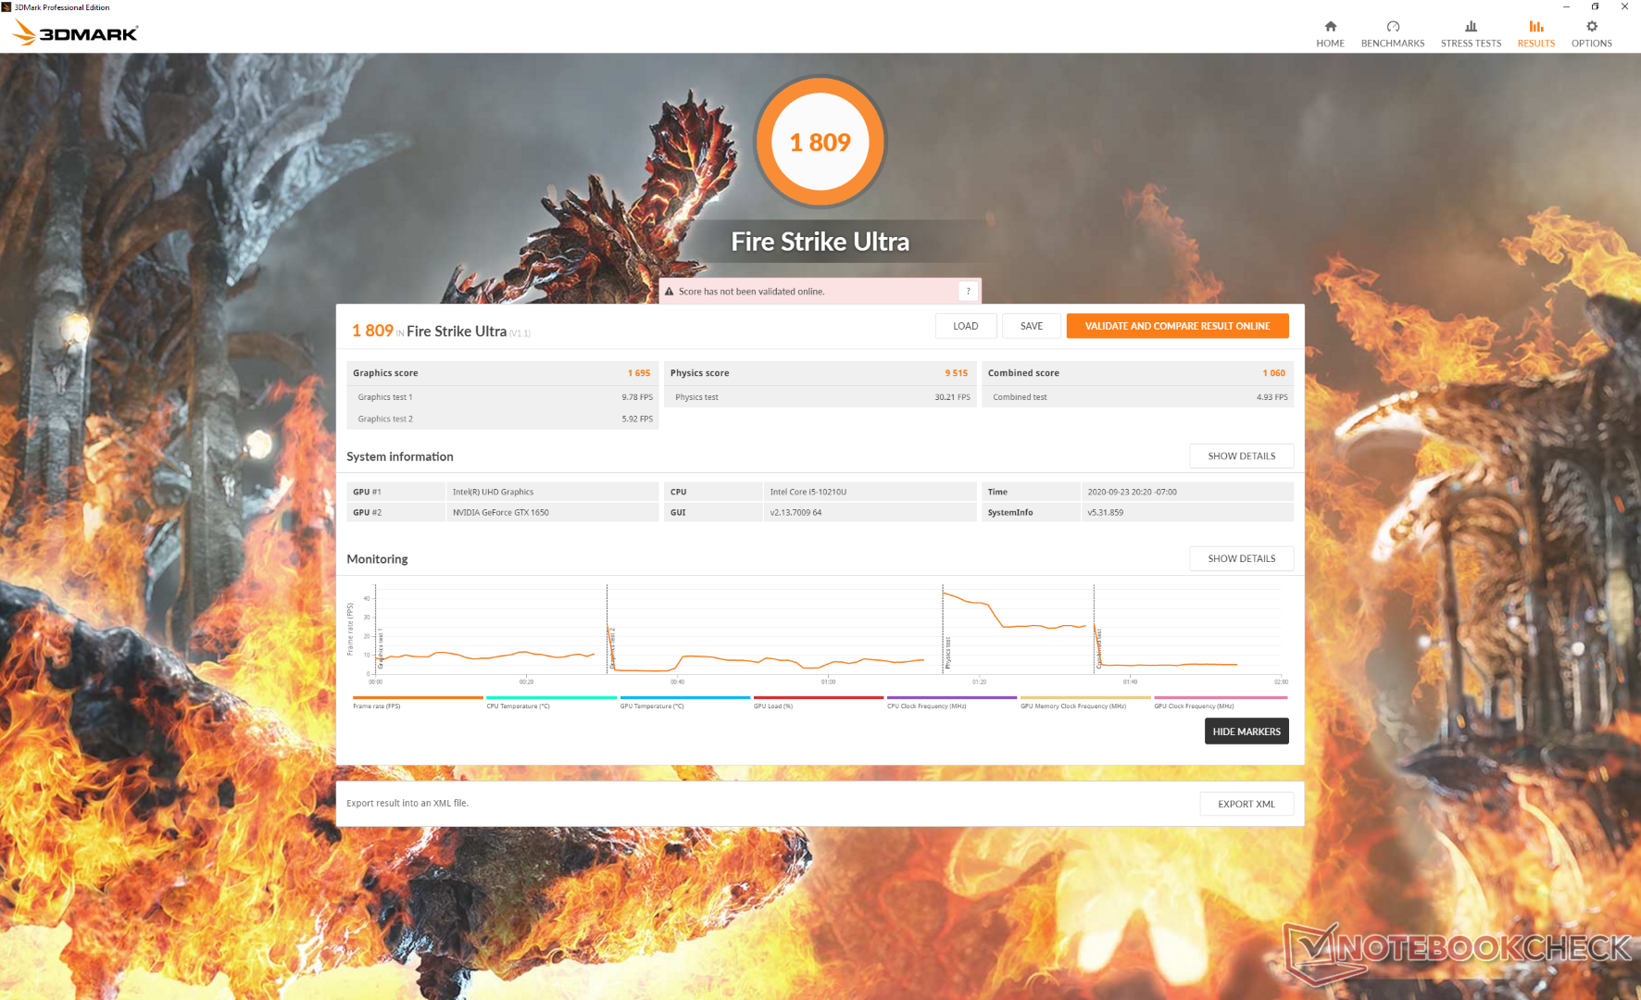
Task: Click Validate and Compare Result Online
Action: [x=1177, y=326]
